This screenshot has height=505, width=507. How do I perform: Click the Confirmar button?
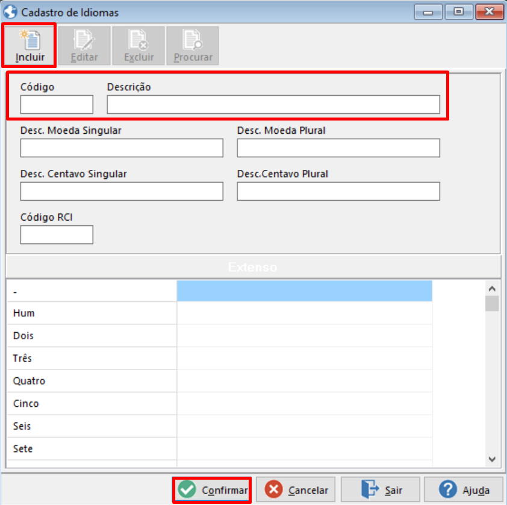(212, 490)
